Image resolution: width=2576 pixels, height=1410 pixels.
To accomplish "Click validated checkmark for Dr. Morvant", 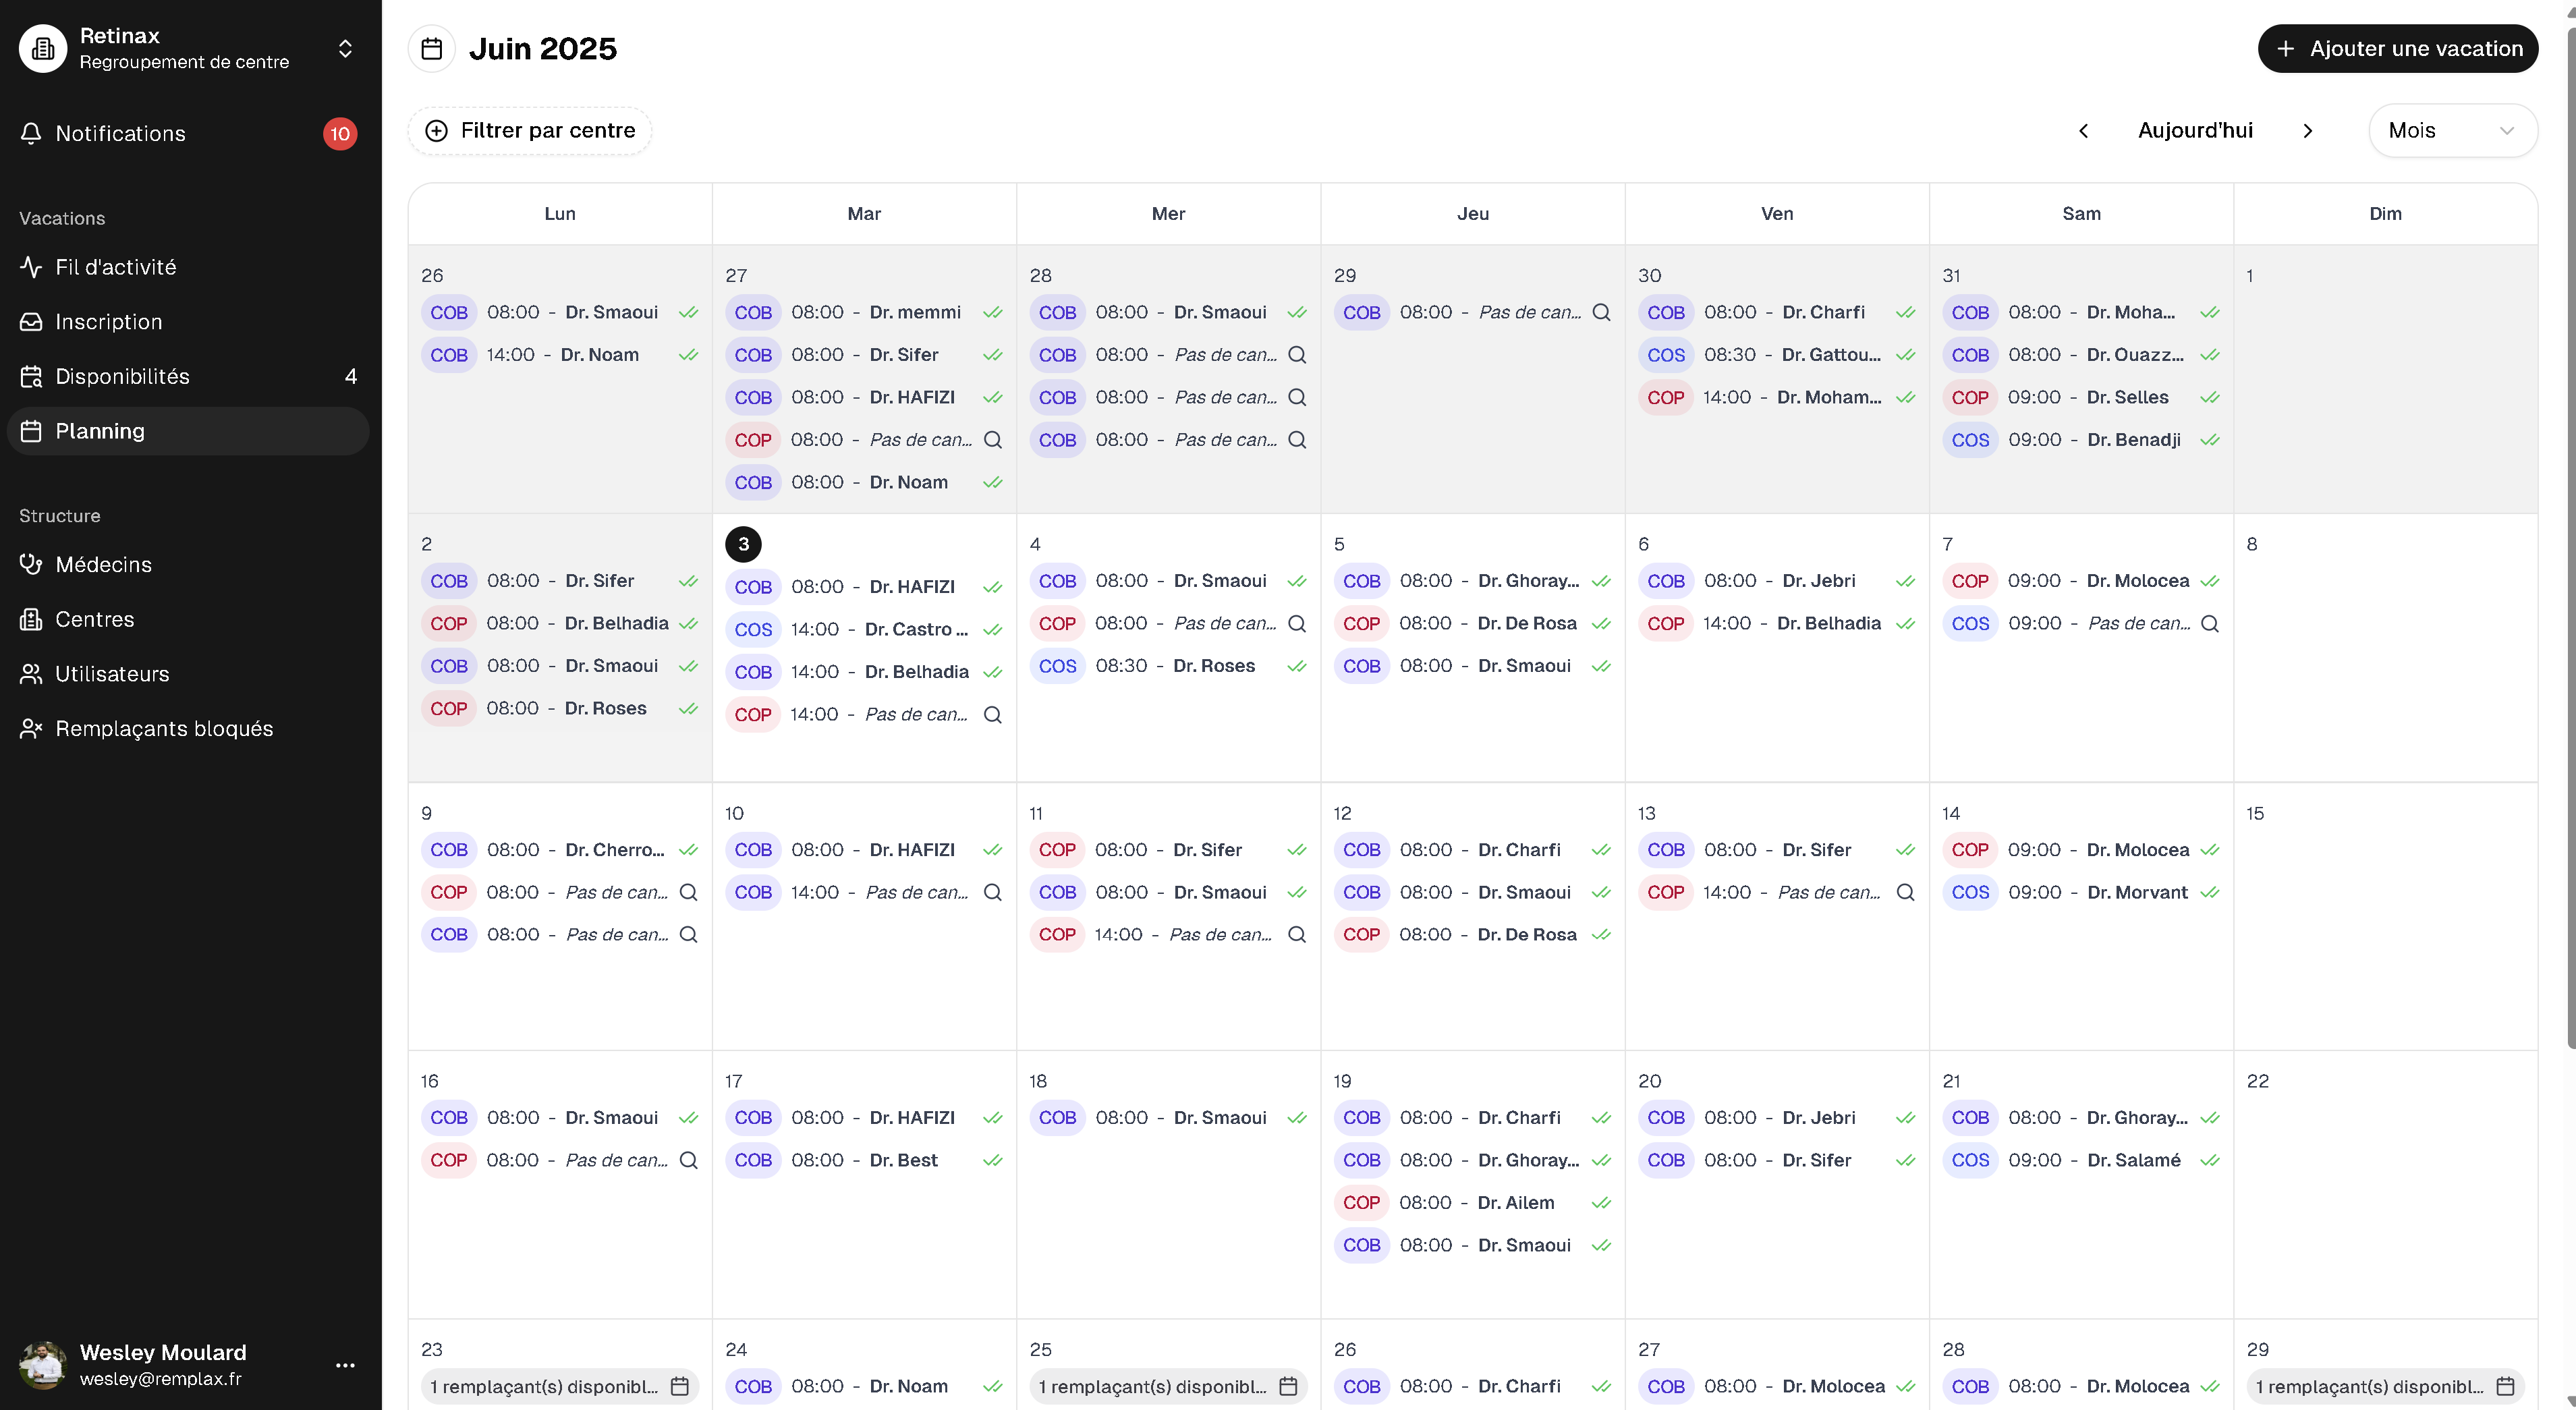I will click(x=2210, y=892).
